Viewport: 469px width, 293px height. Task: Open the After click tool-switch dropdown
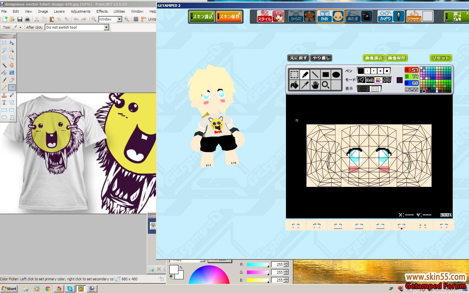(107, 27)
